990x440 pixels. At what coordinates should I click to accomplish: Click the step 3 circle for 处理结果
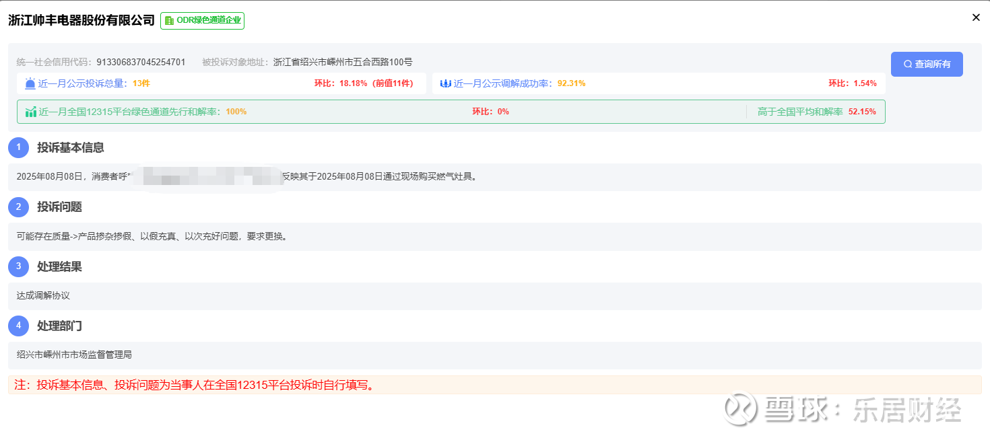[19, 266]
